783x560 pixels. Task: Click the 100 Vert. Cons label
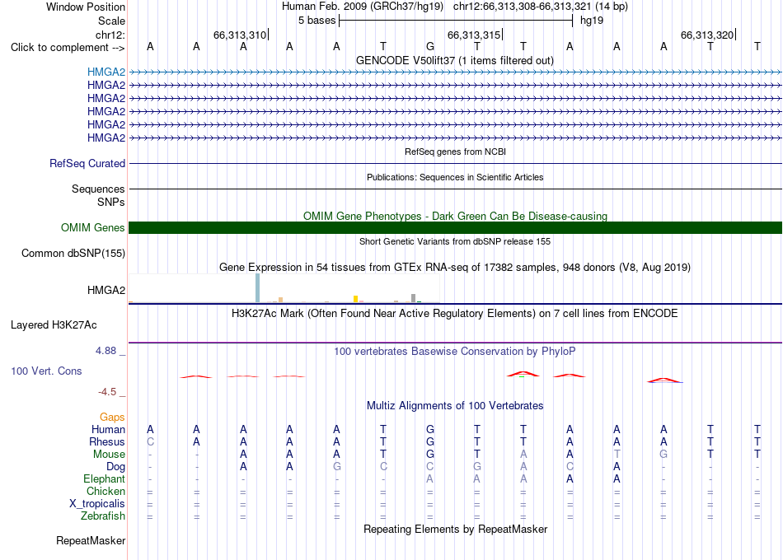coord(46,371)
